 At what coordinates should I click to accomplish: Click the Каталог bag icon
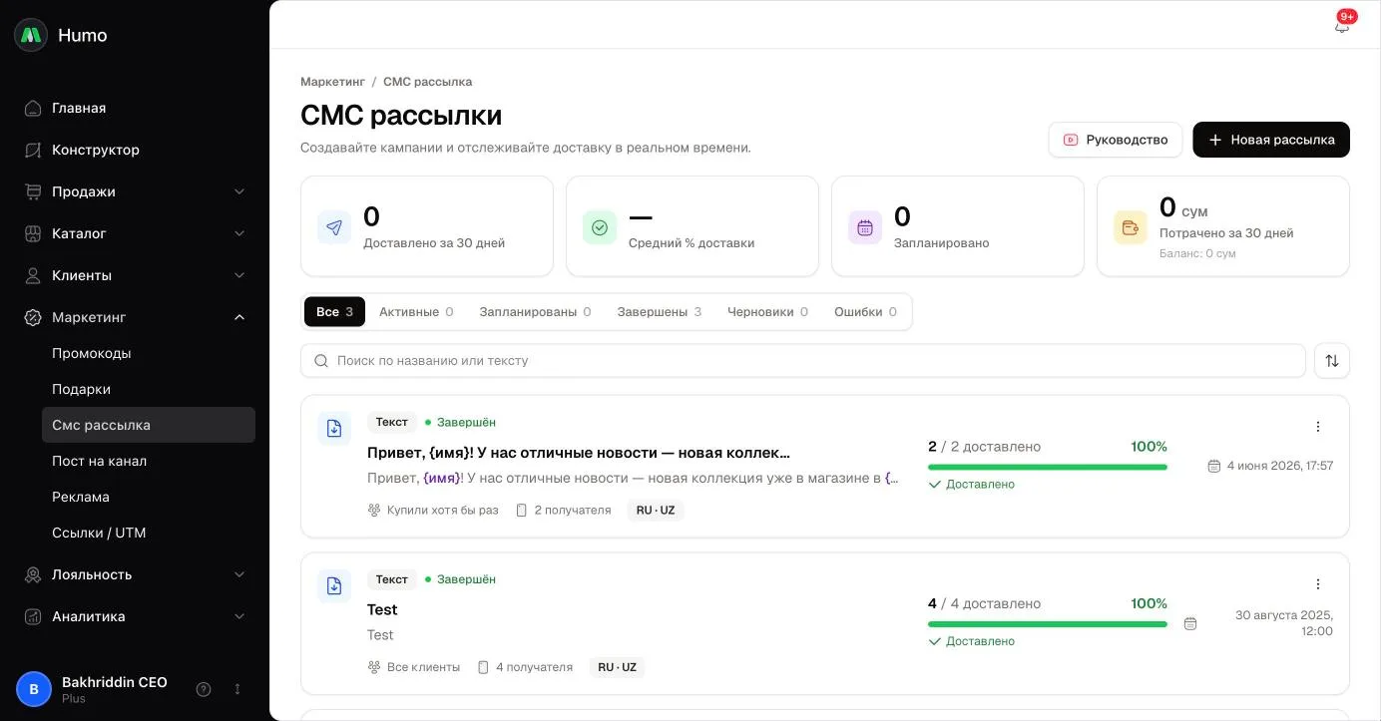pyautogui.click(x=33, y=233)
